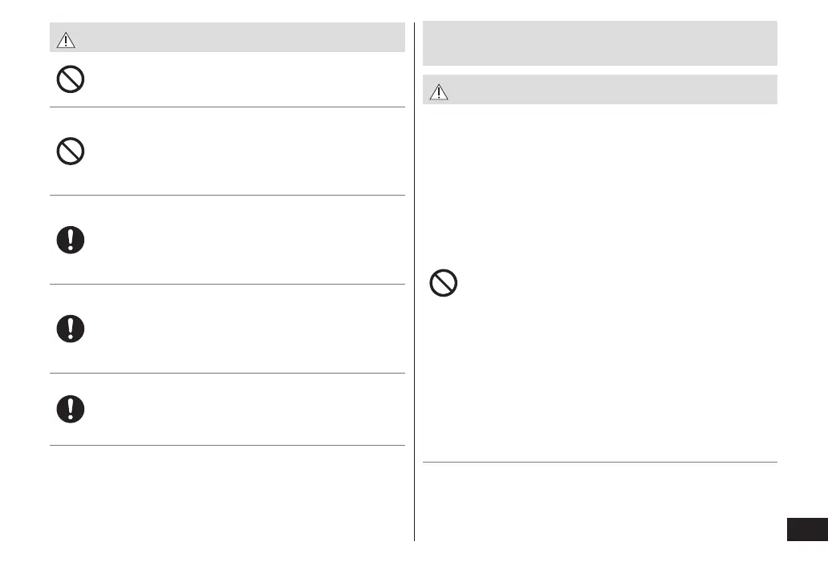Click the black rectangle in the bottom-right corner
The width and height of the screenshot is (828, 582).
806,530
